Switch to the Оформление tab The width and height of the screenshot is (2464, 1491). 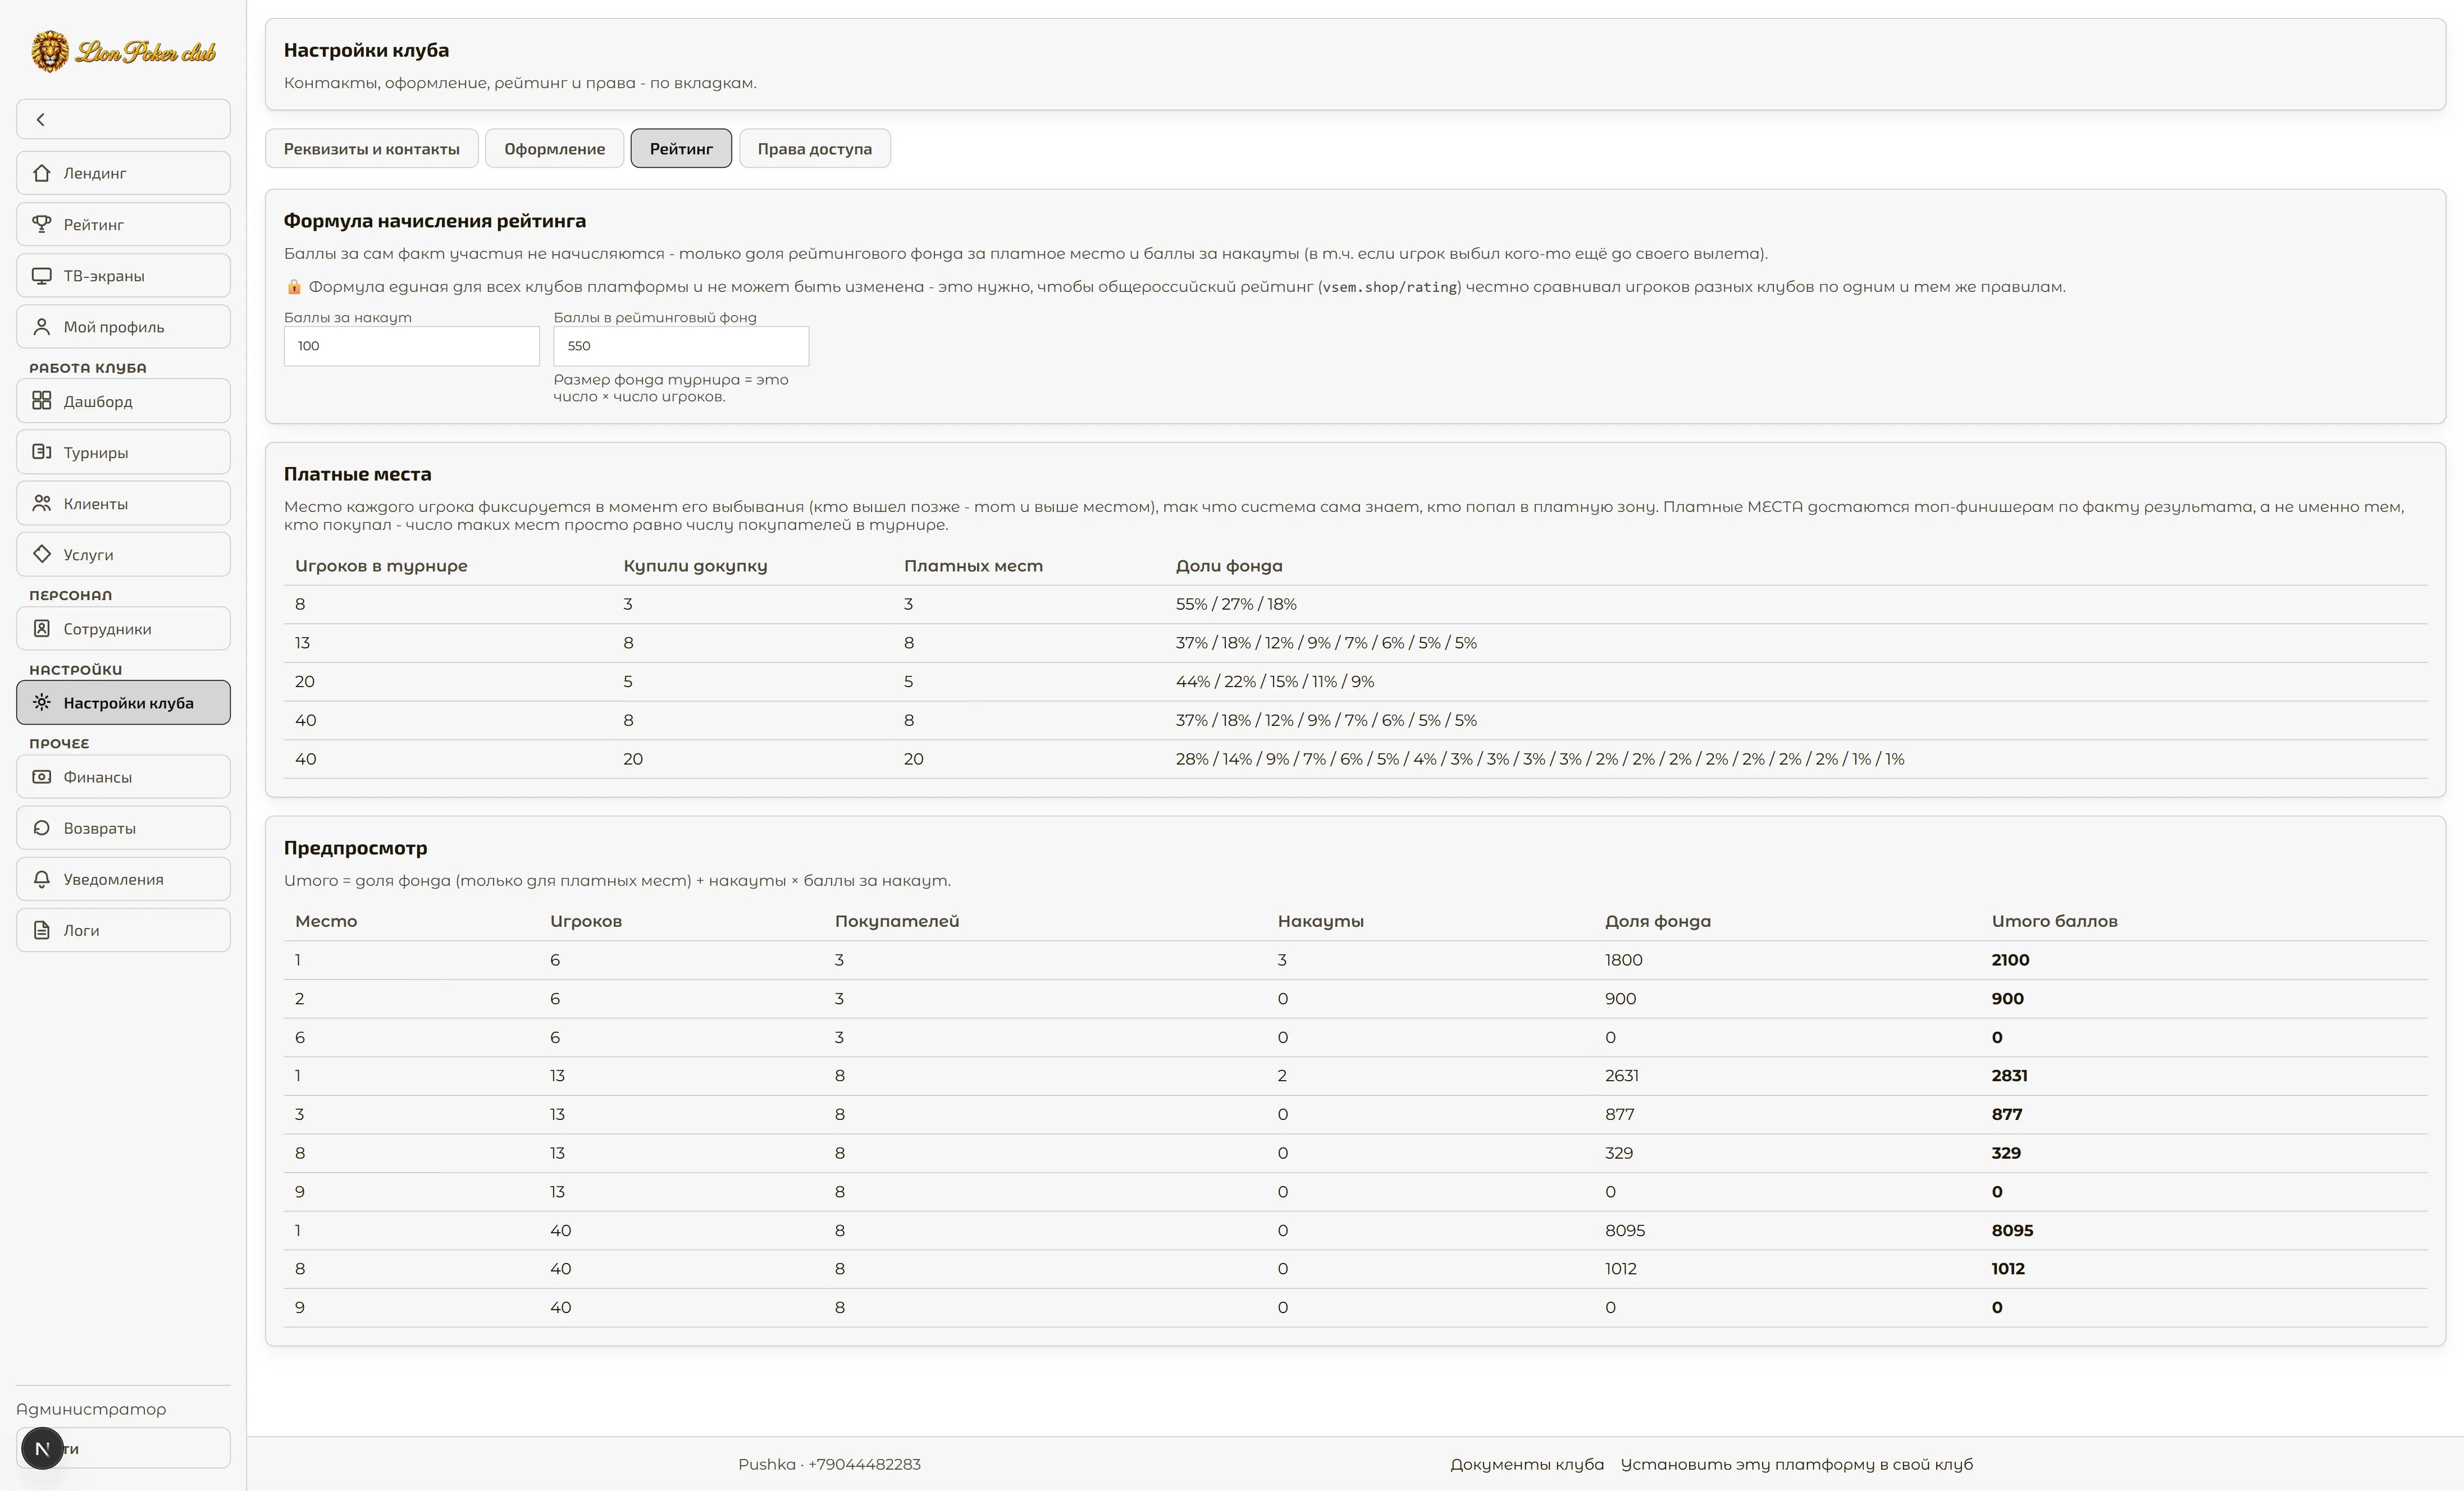tap(555, 149)
